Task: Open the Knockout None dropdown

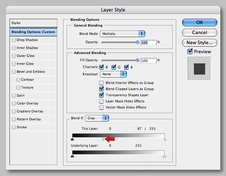Action: tap(113, 74)
